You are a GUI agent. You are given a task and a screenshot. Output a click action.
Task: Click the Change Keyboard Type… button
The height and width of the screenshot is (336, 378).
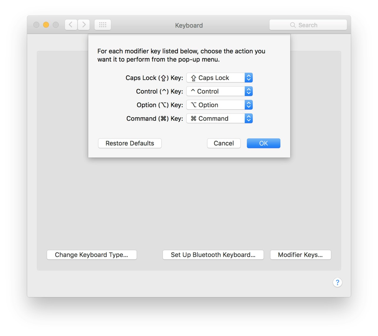point(92,255)
